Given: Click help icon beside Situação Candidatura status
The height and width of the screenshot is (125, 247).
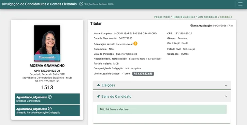Looking at the screenshot, I should tap(49, 97).
